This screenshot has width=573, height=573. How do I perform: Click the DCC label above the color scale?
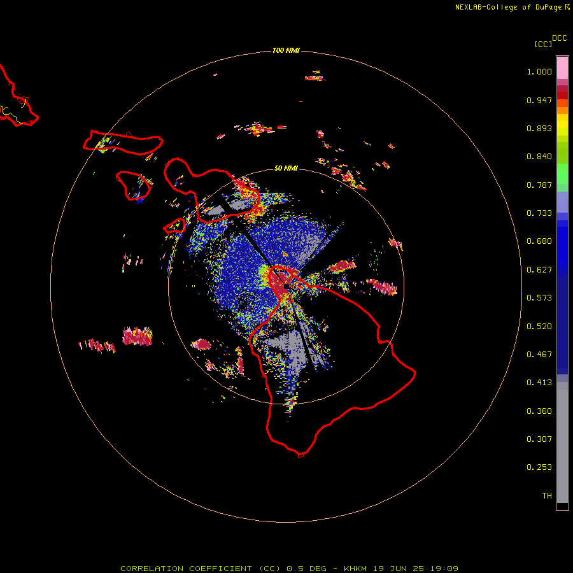(x=560, y=38)
